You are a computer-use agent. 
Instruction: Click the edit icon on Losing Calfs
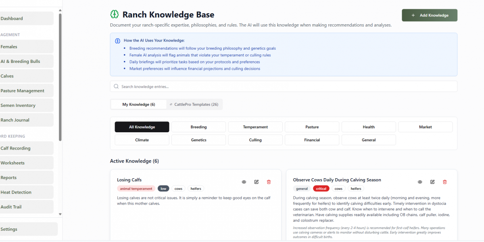[257, 182]
